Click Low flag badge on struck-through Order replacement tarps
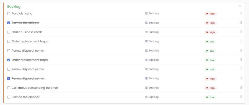Screen dimensions: 249x105 tap(210, 60)
